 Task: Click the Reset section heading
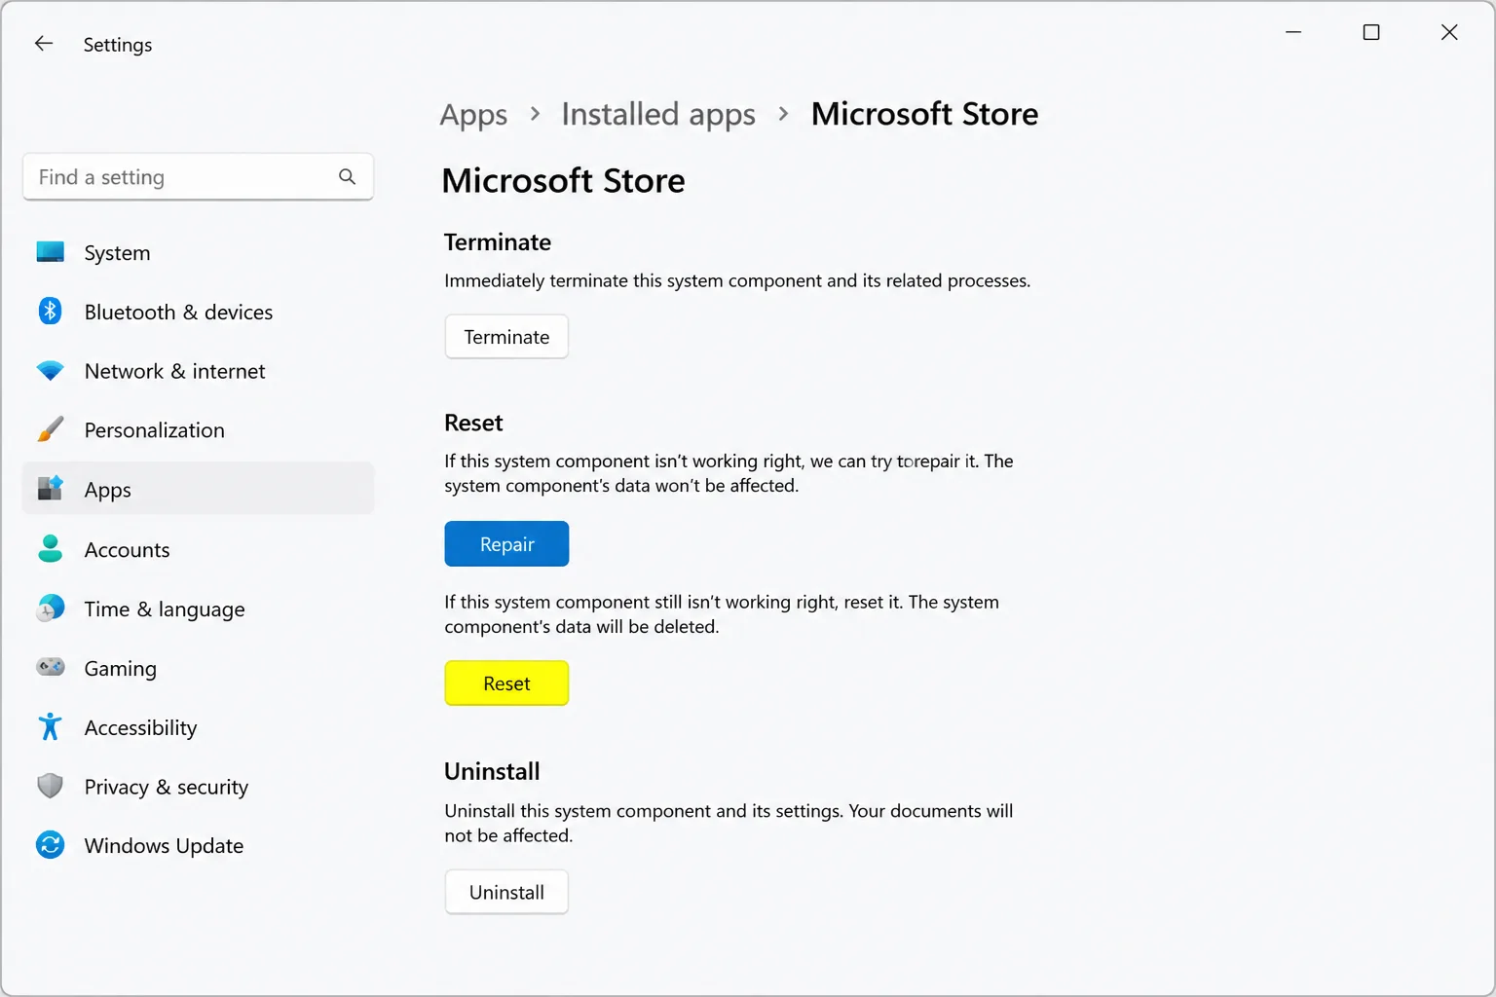coord(473,423)
